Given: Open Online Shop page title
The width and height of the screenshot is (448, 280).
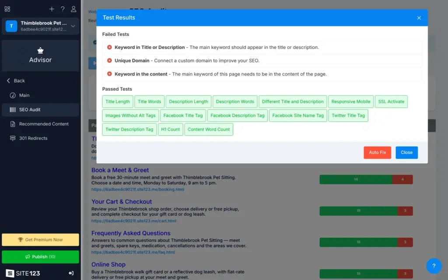Looking at the screenshot, I should point(108,264).
